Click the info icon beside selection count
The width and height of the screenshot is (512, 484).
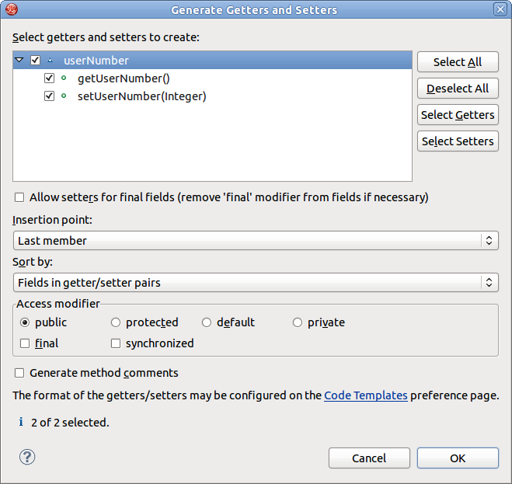pyautogui.click(x=20, y=423)
